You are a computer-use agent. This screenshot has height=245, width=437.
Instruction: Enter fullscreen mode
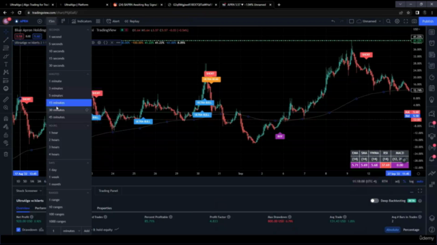click(406, 21)
